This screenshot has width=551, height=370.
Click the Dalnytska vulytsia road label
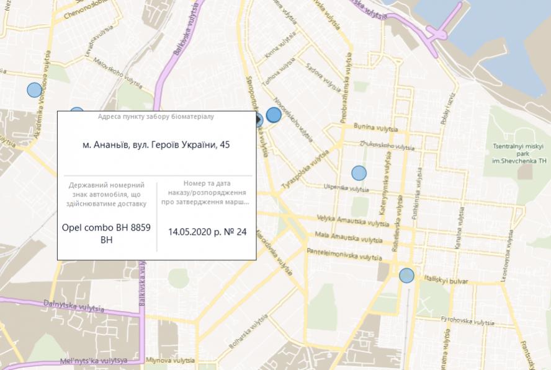68,304
